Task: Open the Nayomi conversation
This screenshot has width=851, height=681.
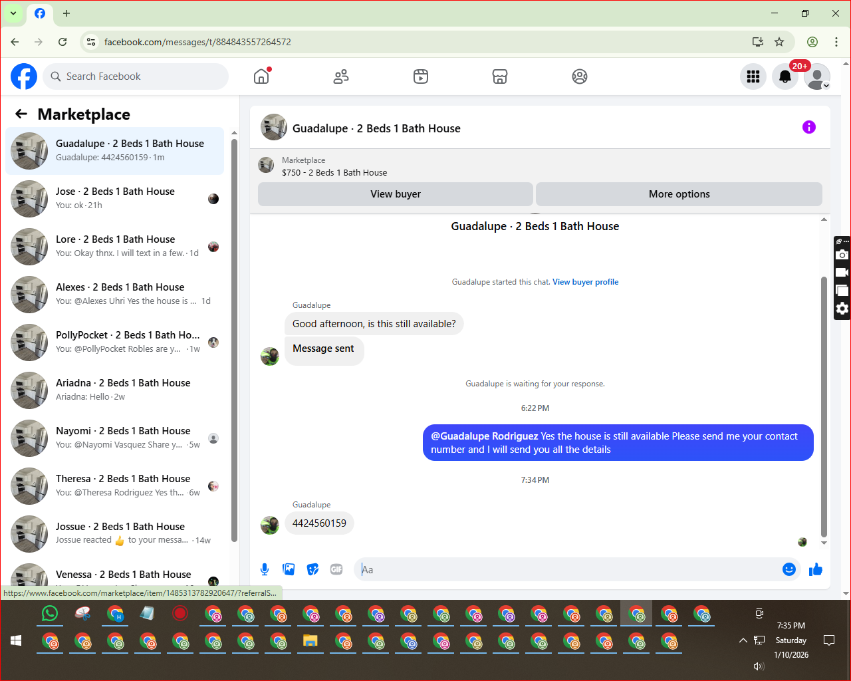Action: 115,438
